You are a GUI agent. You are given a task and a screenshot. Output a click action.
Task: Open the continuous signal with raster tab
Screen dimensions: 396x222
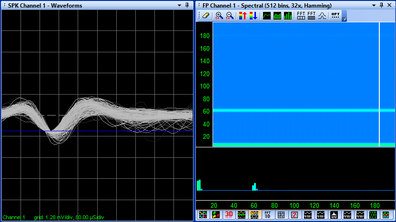242,215
